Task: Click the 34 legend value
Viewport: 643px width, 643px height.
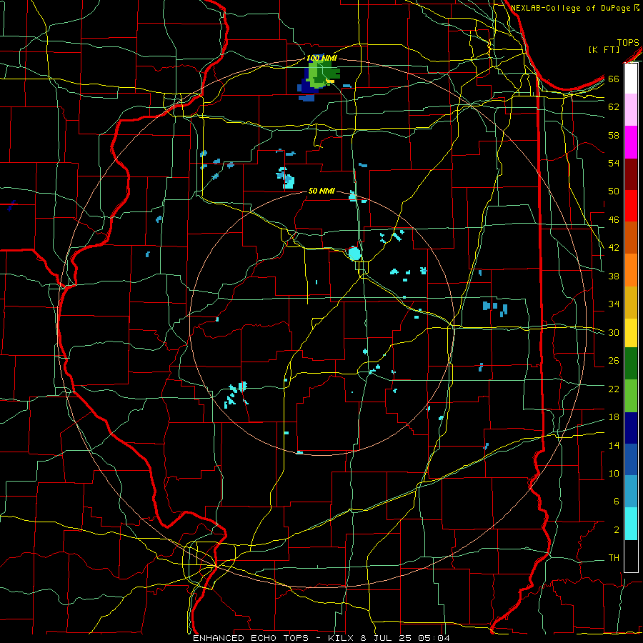Action: pos(614,304)
